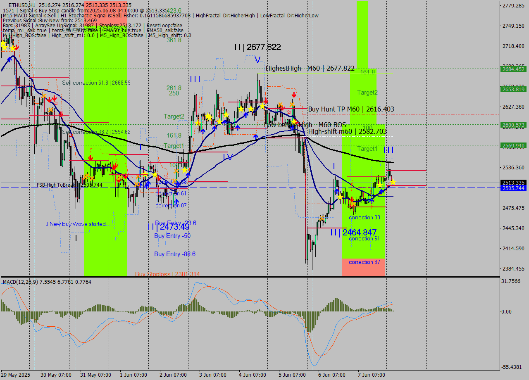Click the red down arrow above 5 Jun peak
This screenshot has width=529, height=380.
294,94
